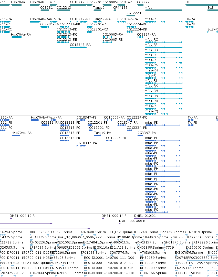Select the Tango9-PA protein label

[102, 133]
